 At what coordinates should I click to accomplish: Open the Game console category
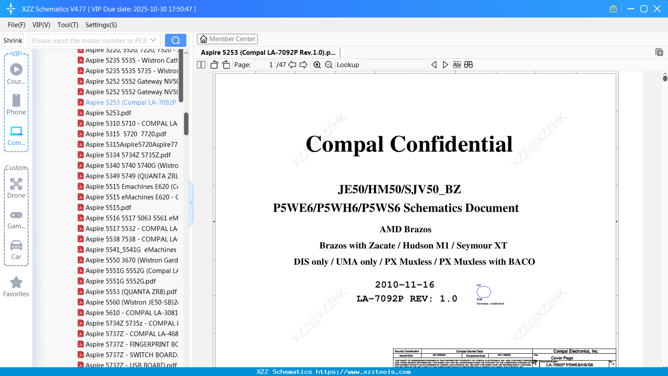click(16, 220)
